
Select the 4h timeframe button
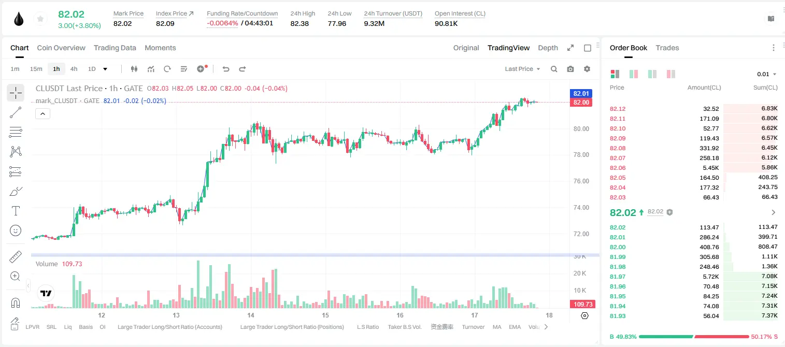pyautogui.click(x=74, y=69)
